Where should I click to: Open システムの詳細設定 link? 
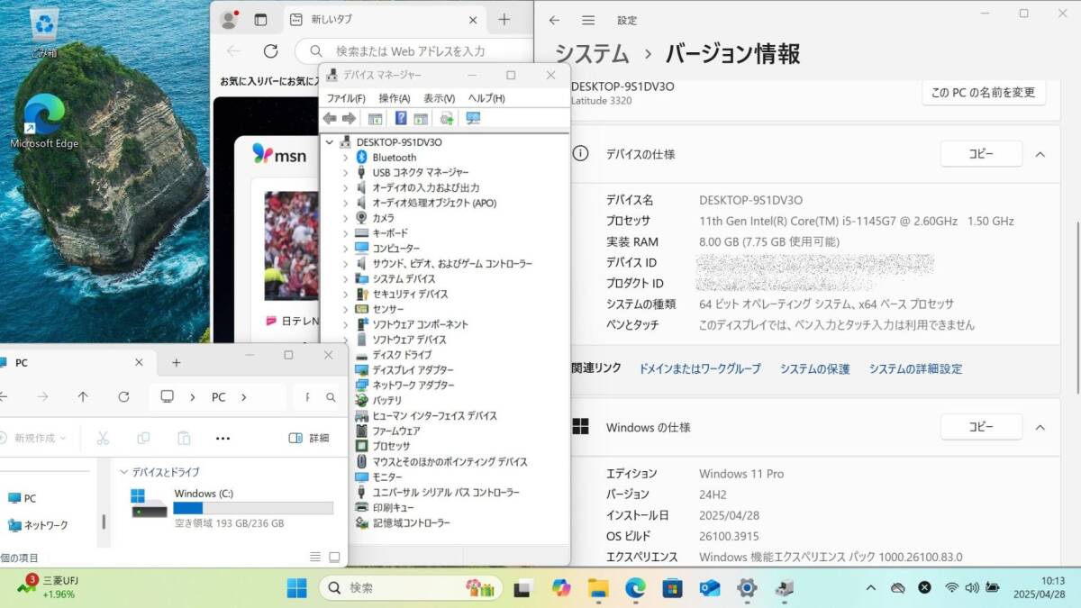(x=915, y=368)
